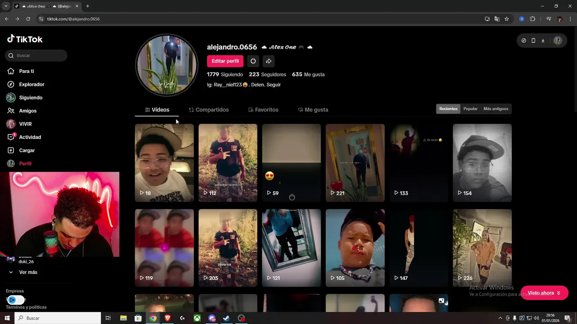Click the translate page icon in address bar

point(497,19)
